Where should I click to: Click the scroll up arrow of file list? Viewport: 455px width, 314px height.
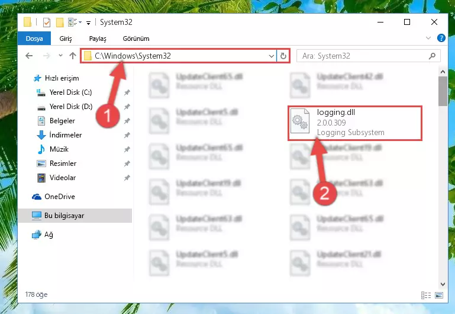443,72
